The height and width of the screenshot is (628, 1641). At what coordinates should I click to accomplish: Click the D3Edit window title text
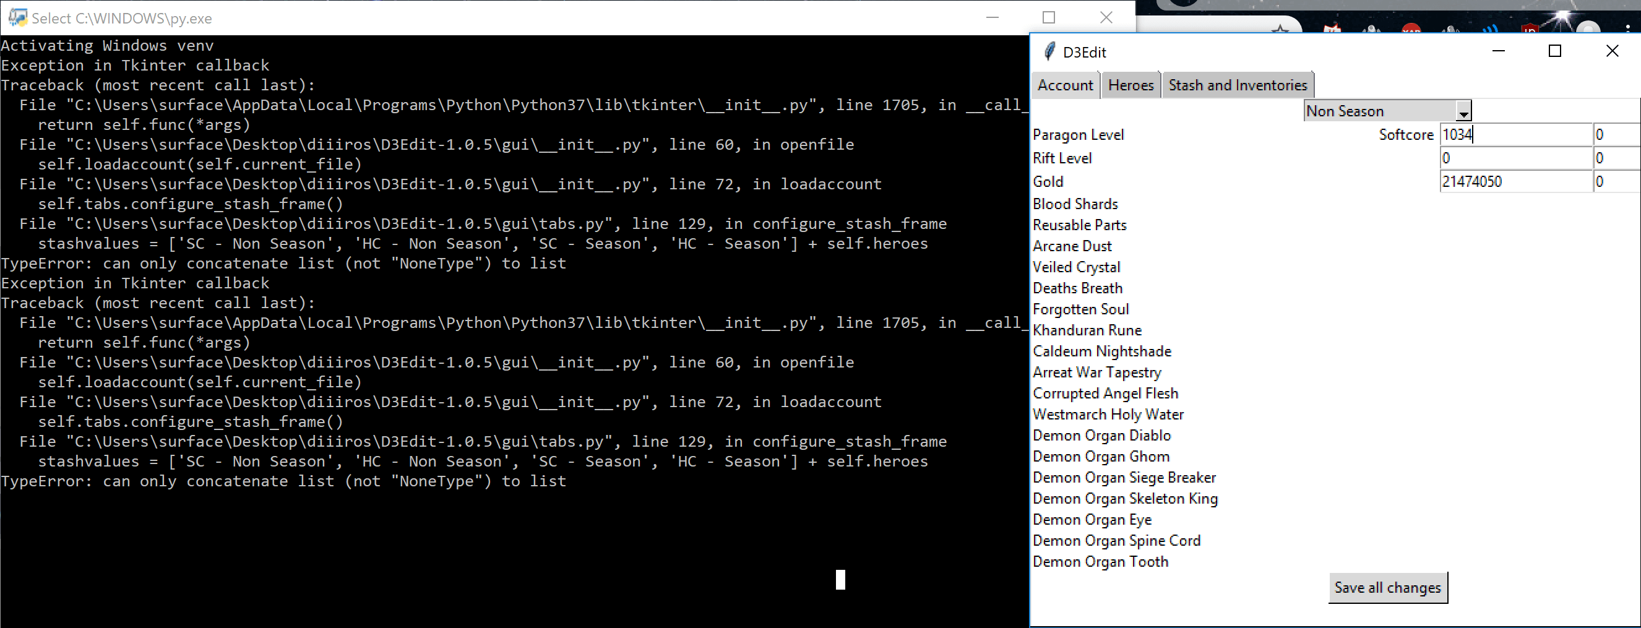click(1084, 52)
